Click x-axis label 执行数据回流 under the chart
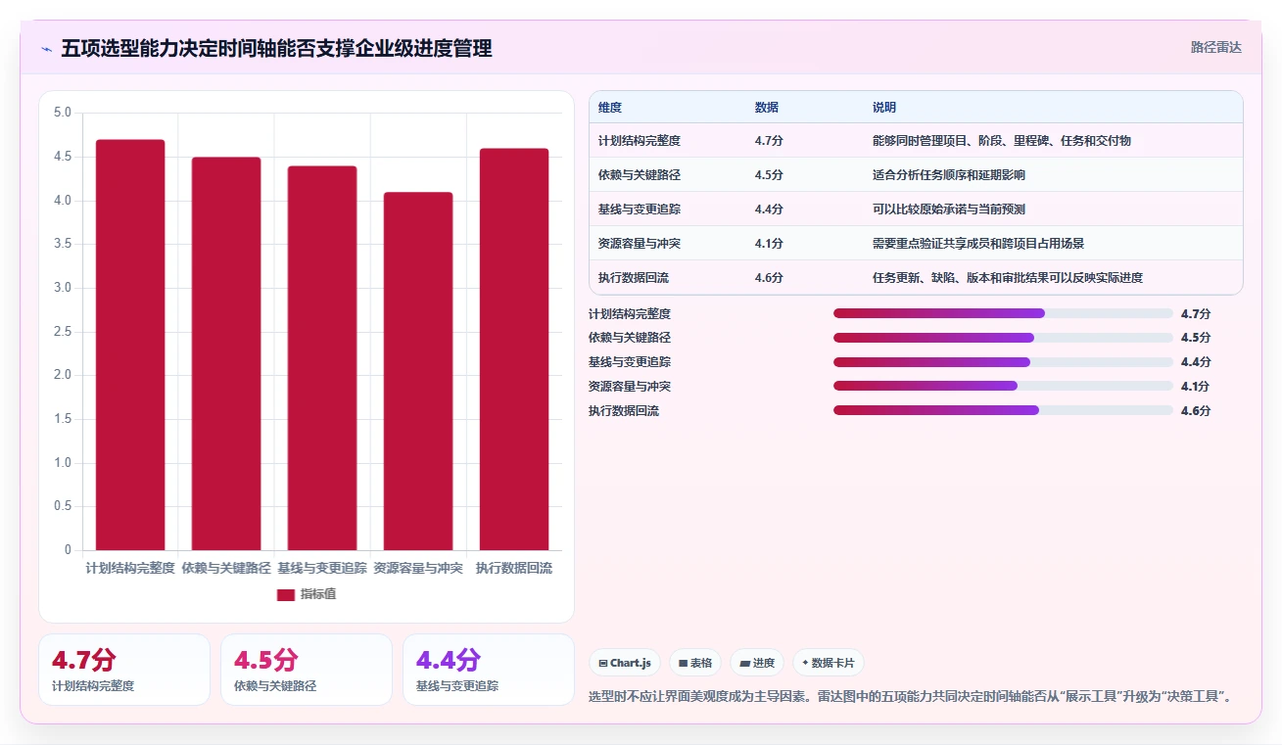This screenshot has height=745, width=1282. coord(514,568)
